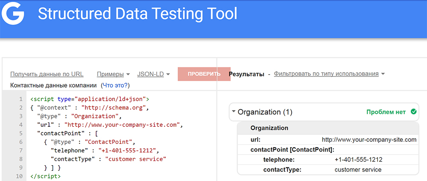
Task: Select the contactType row in results
Action: 327,169
